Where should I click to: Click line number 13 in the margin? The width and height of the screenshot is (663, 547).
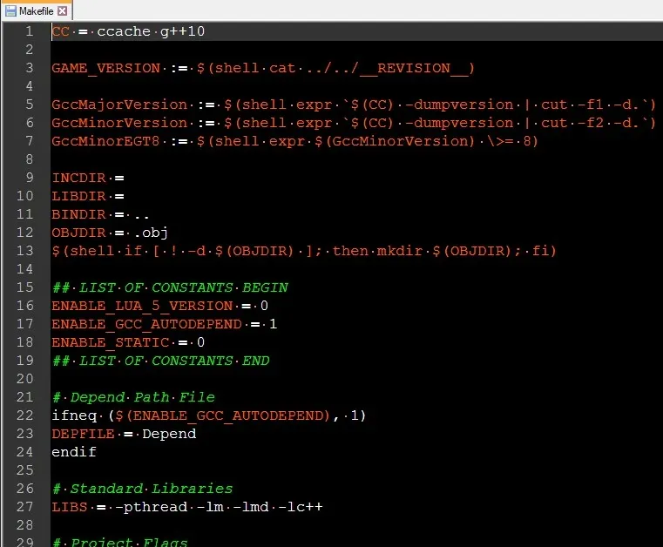(24, 251)
